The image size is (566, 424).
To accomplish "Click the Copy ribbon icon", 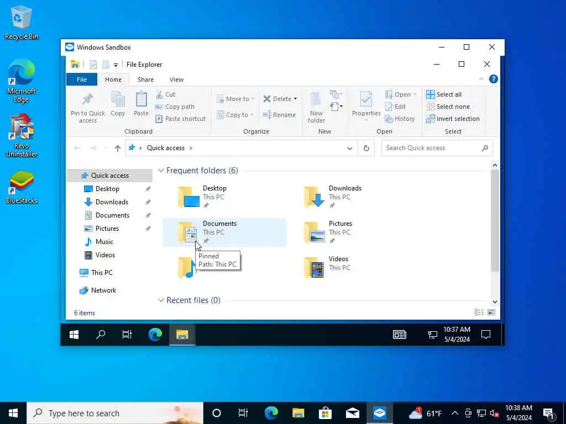I will 118,104.
